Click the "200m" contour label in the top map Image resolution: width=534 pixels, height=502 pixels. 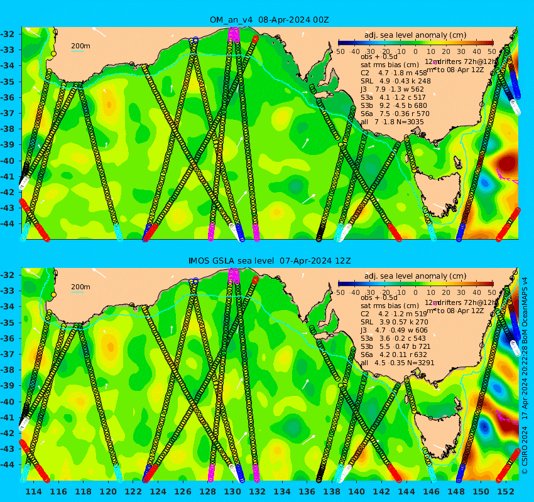[80, 46]
